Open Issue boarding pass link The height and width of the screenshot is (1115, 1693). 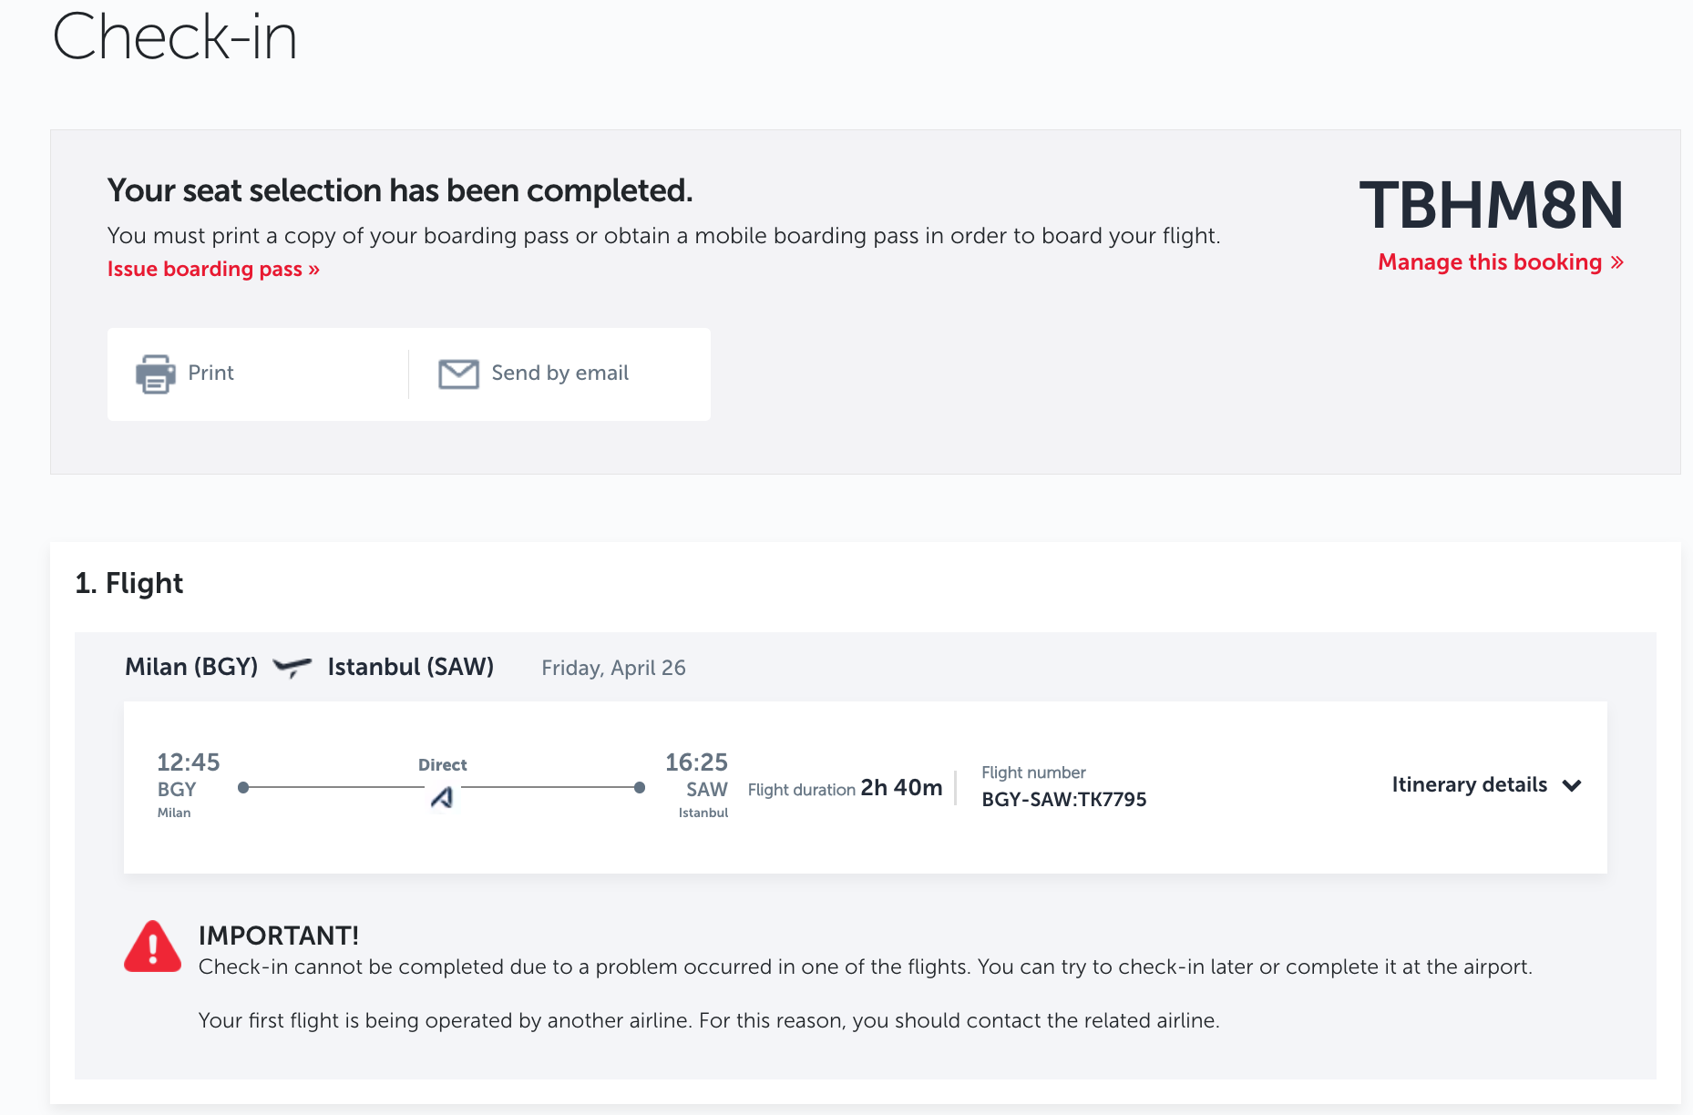(x=213, y=269)
